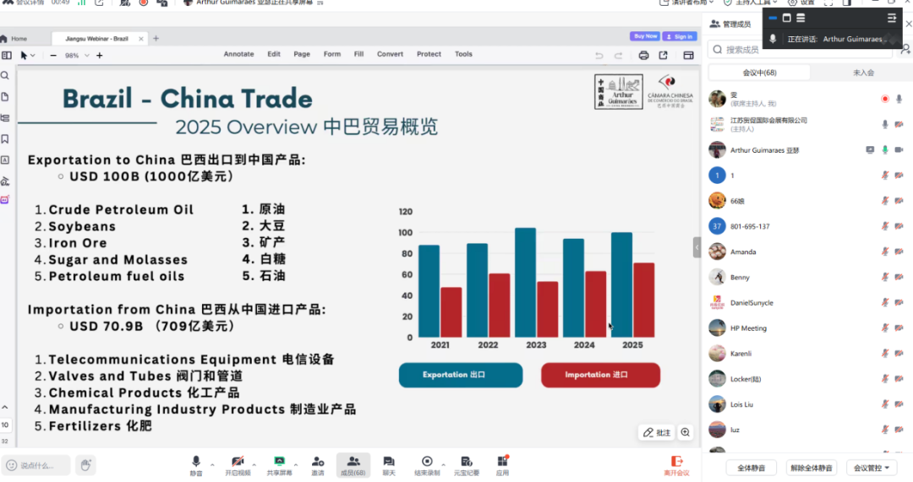Viewport: 913px width, 482px height.
Task: Open pages thumbnail icon in PDF sidebar
Action: (x=5, y=96)
